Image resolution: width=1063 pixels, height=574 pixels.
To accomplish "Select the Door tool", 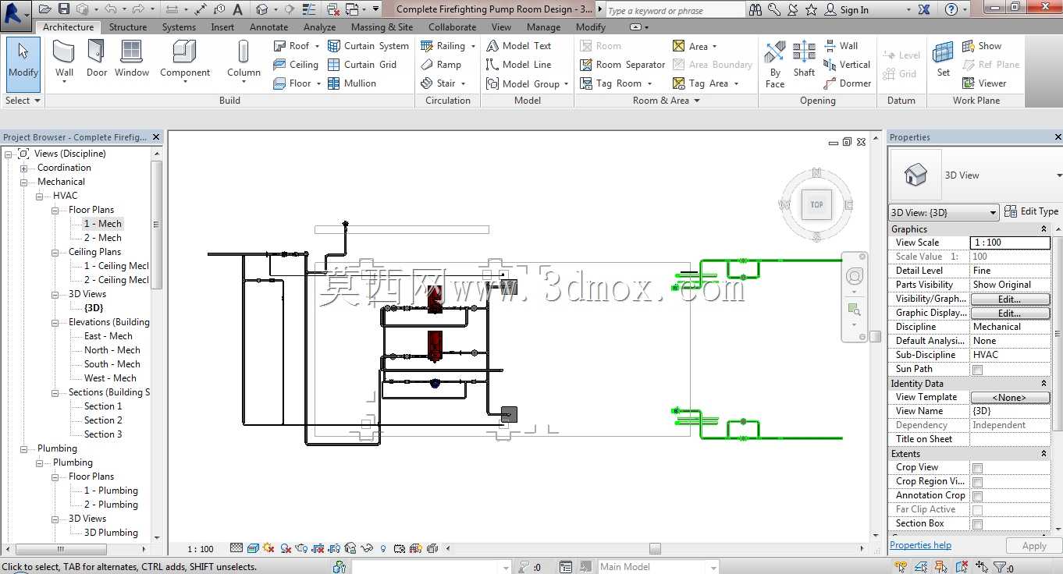I will tap(97, 59).
